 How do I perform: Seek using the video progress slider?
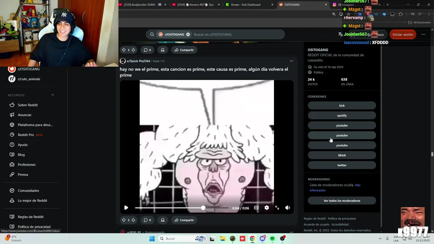click(181, 208)
